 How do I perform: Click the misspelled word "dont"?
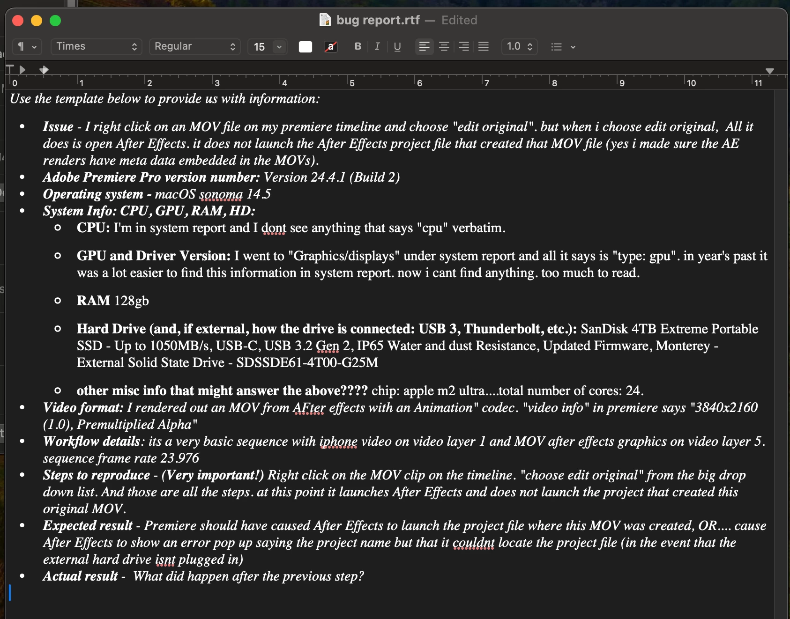tap(274, 228)
